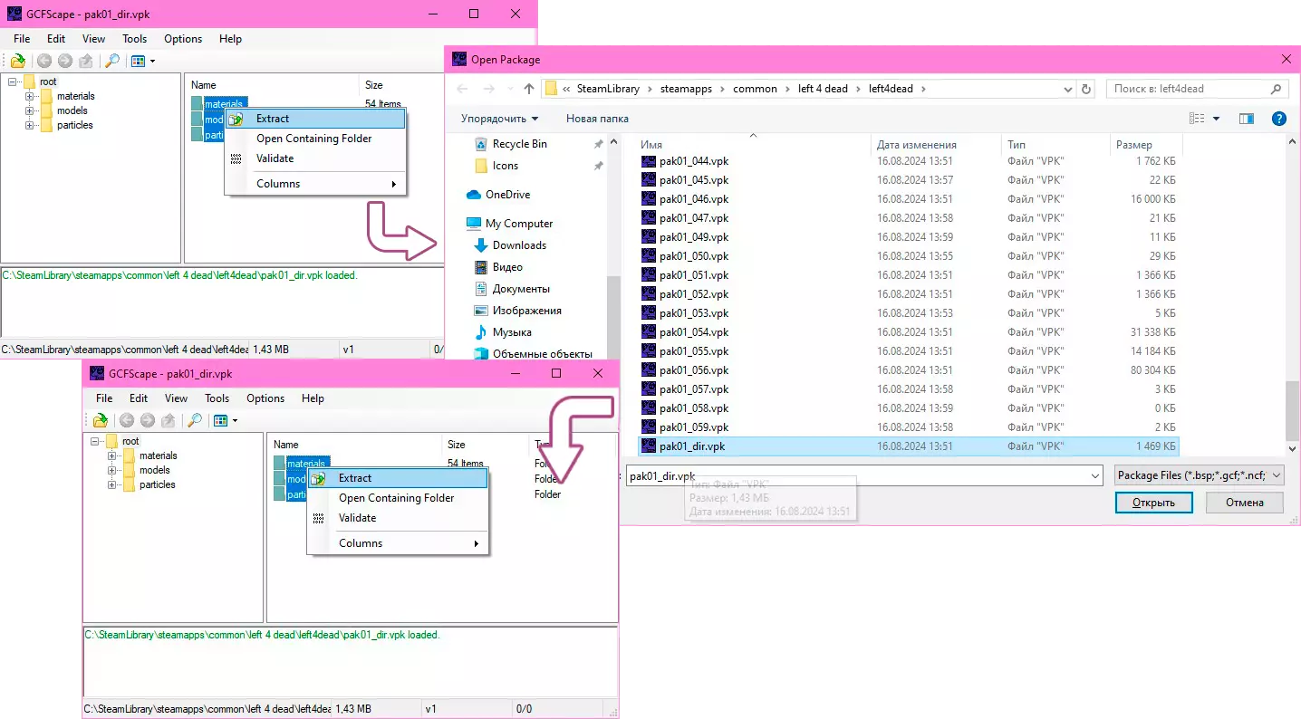The image size is (1301, 719).
Task: Open the File menu in upper GCFScape window
Action: (22, 39)
